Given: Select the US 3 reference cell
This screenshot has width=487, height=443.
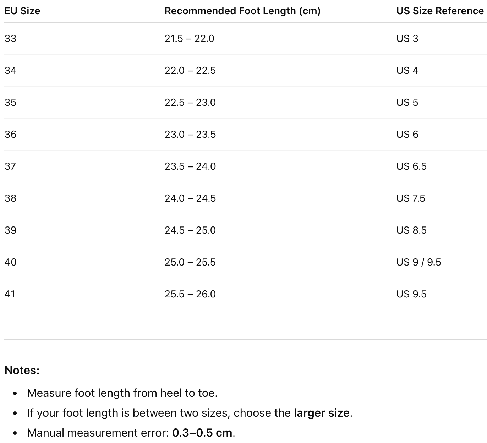Looking at the screenshot, I should click(x=407, y=38).
